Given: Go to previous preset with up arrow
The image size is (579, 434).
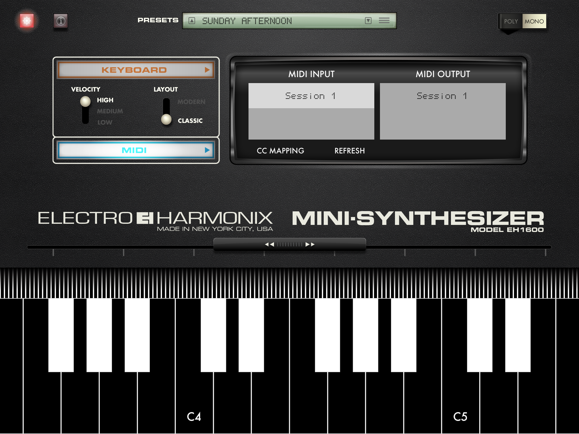Looking at the screenshot, I should 192,21.
